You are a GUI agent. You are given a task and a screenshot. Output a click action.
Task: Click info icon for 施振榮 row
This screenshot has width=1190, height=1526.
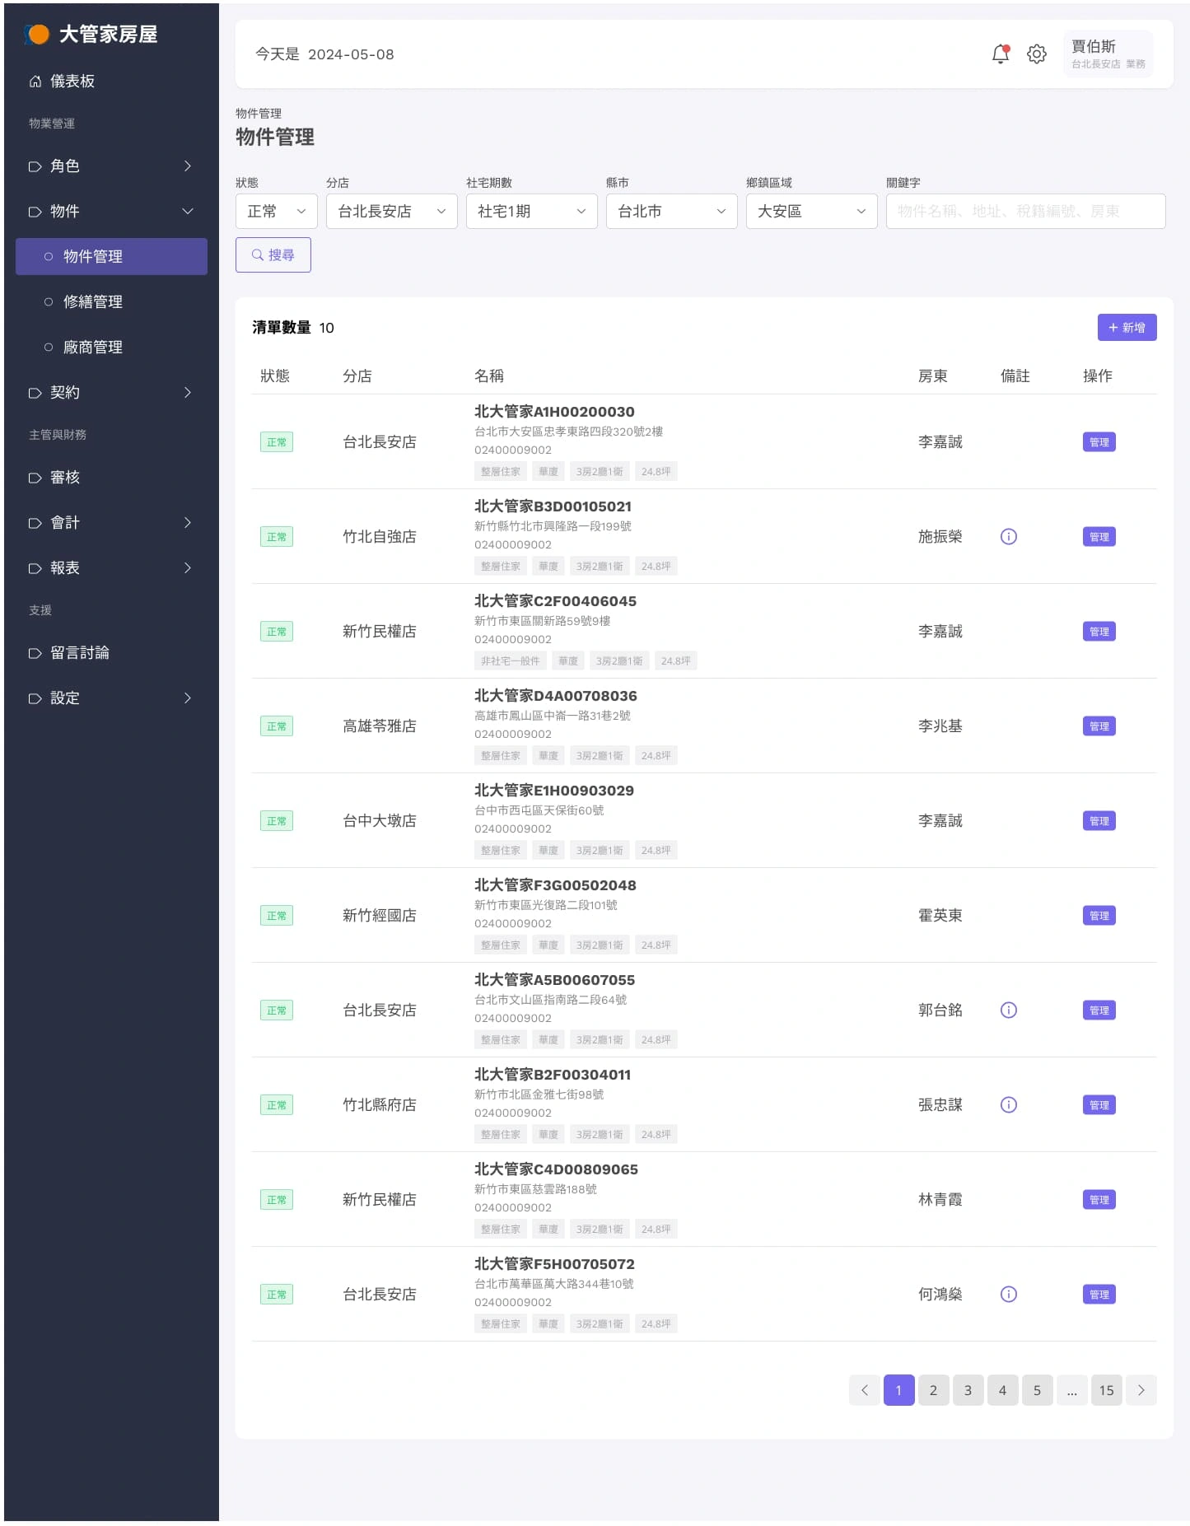click(1008, 537)
